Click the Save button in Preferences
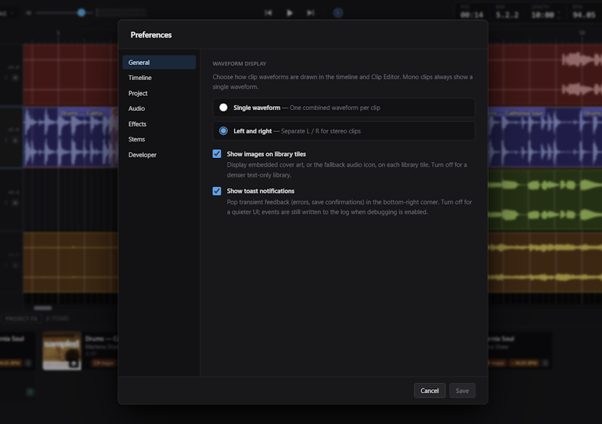The height and width of the screenshot is (424, 602). click(x=462, y=390)
